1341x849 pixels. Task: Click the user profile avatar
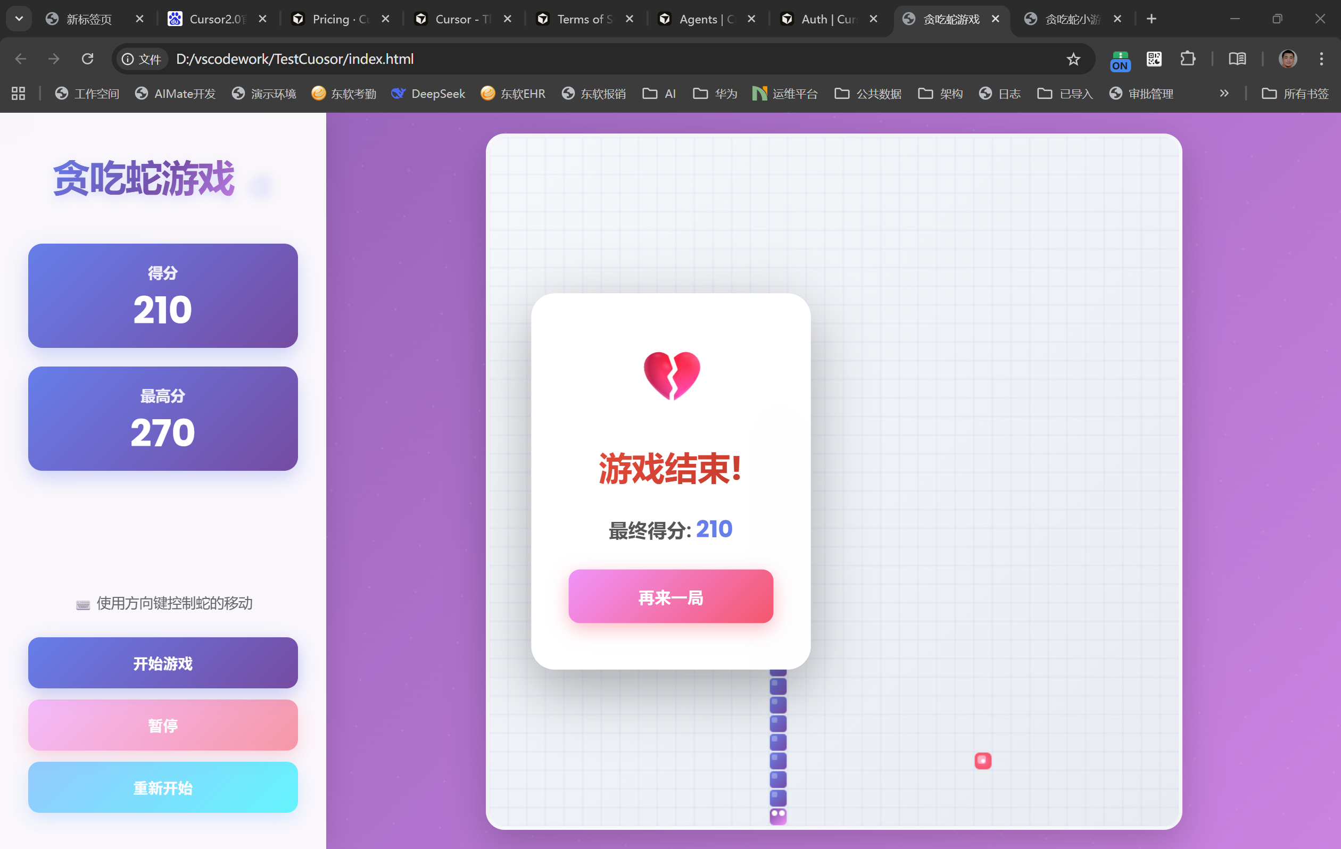1288,59
